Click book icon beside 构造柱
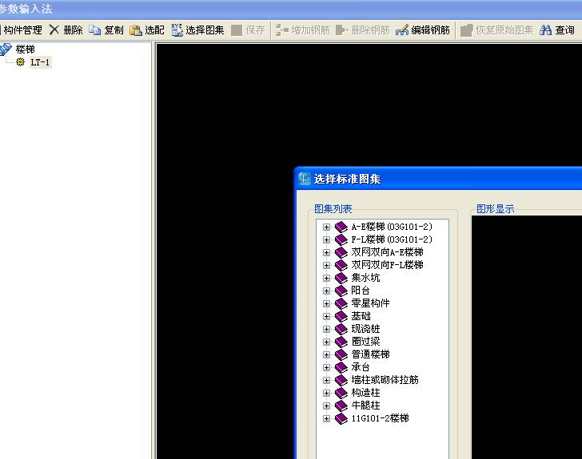The image size is (582, 459). click(341, 393)
